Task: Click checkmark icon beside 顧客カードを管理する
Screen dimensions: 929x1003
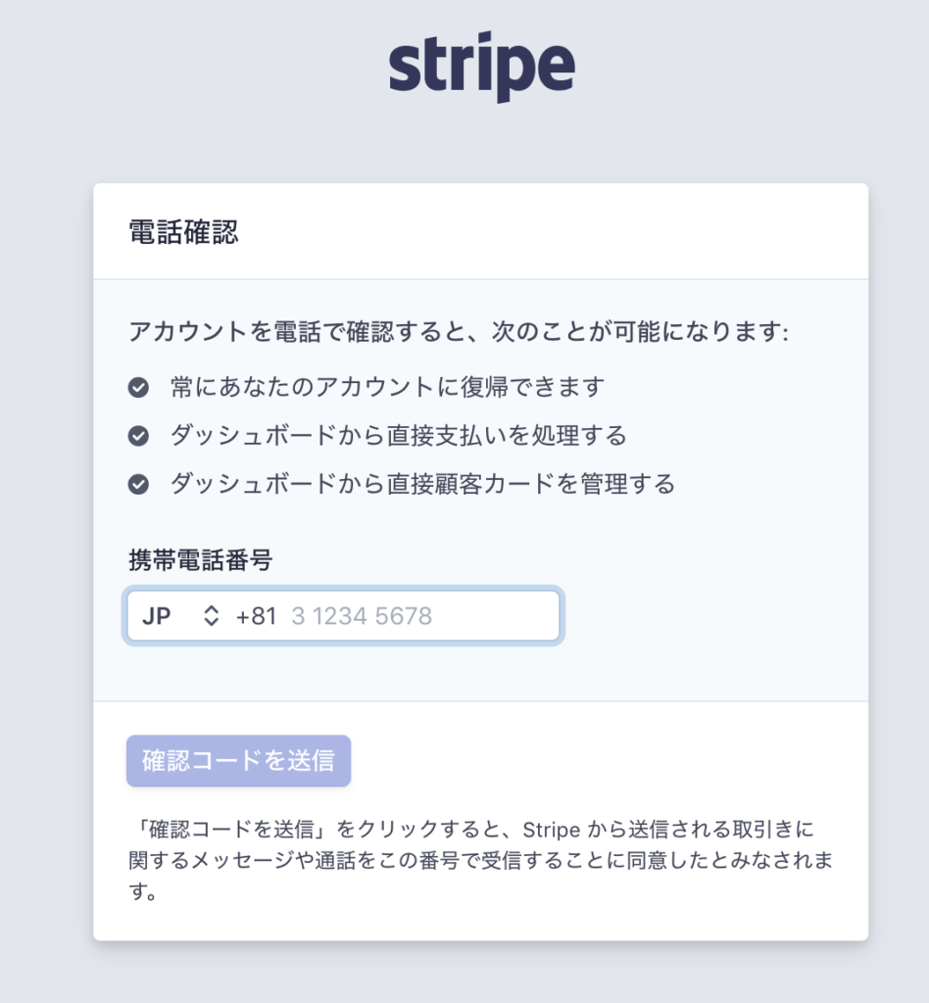Action: tap(138, 484)
